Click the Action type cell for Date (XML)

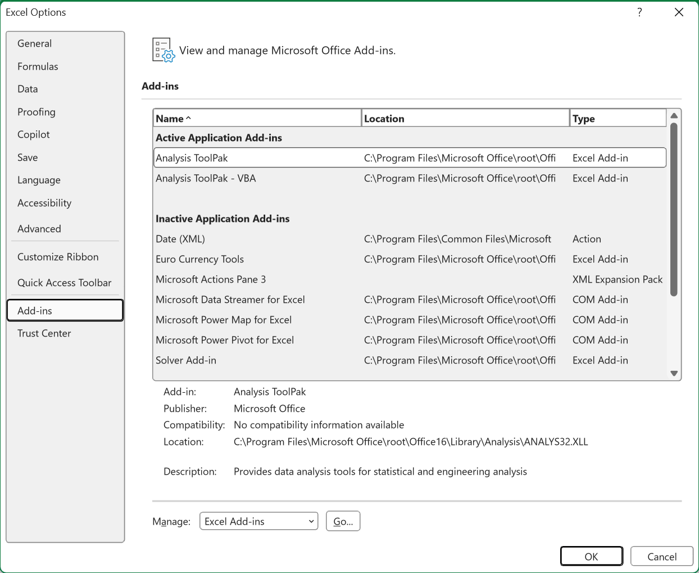pyautogui.click(x=587, y=239)
